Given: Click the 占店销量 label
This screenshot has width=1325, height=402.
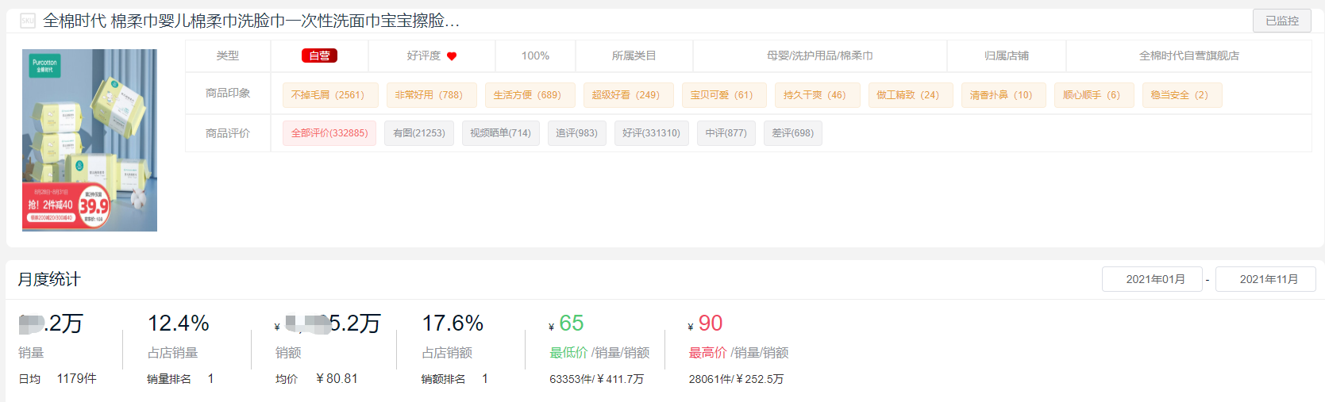Looking at the screenshot, I should pos(172,353).
